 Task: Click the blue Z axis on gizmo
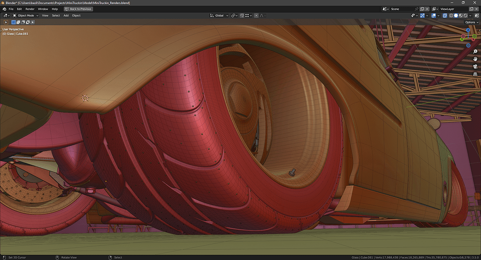[468, 30]
